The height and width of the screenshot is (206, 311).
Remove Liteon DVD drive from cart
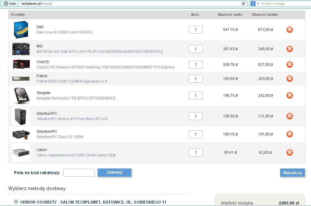coord(290,153)
